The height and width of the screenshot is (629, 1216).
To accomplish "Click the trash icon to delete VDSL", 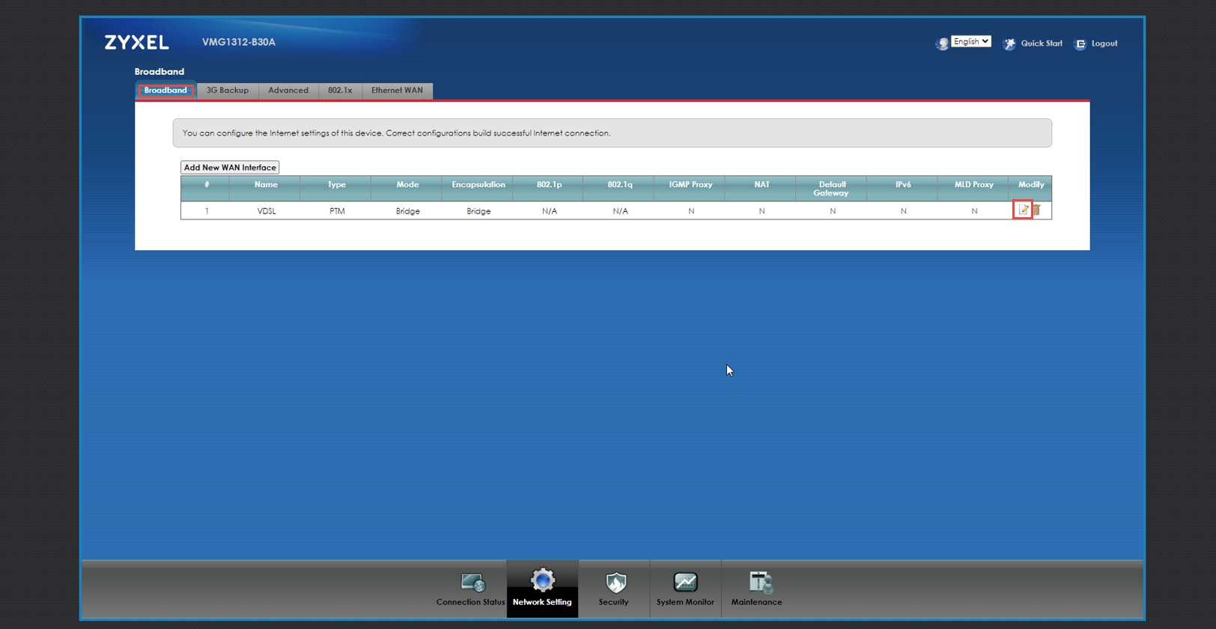I will pos(1037,210).
